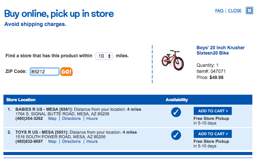Add to cart from Babies R Us Mesa
255x160 pixels.
213,111
